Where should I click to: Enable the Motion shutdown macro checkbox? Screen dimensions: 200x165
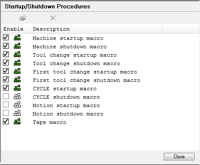click(x=6, y=113)
